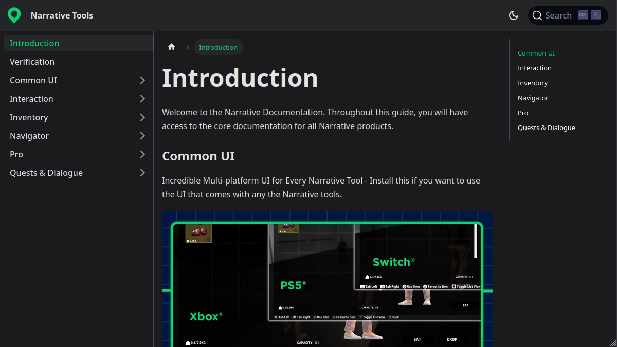
Task: Expand the Inventory chevron in sidebar
Action: [x=142, y=117]
